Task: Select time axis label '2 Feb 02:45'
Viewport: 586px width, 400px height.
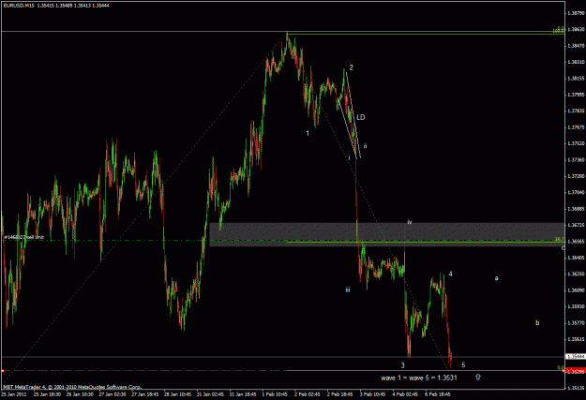Action: 308,394
